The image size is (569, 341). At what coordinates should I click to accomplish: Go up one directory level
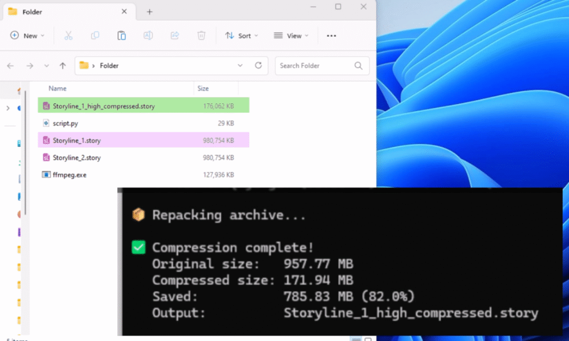[x=63, y=66]
